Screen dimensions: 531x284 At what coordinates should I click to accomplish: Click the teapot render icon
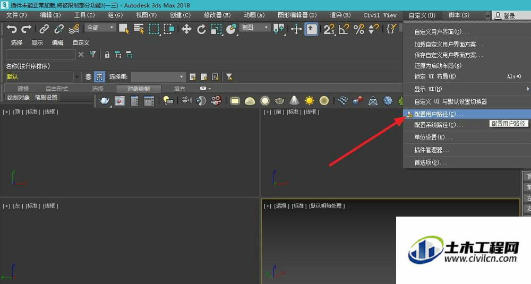105,100
